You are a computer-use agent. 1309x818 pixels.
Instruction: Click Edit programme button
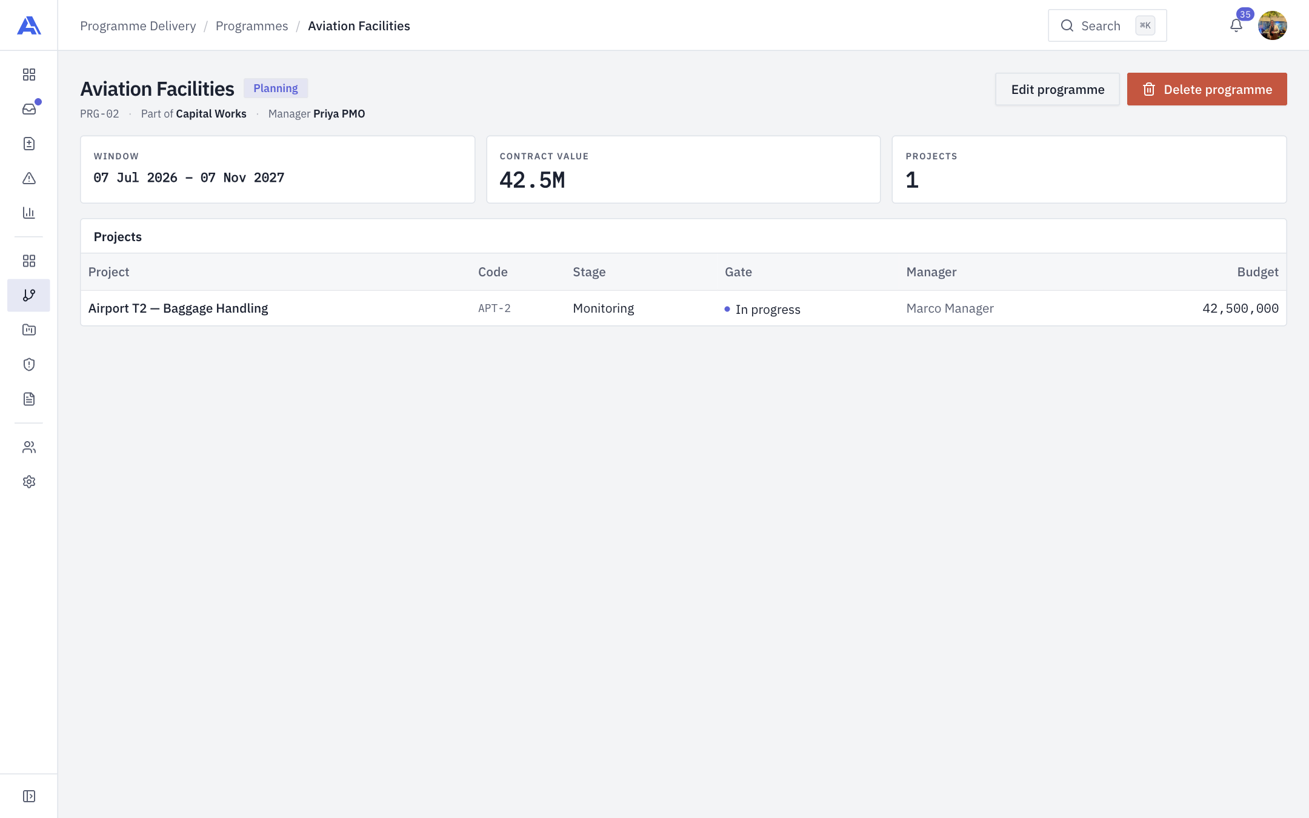(1058, 89)
